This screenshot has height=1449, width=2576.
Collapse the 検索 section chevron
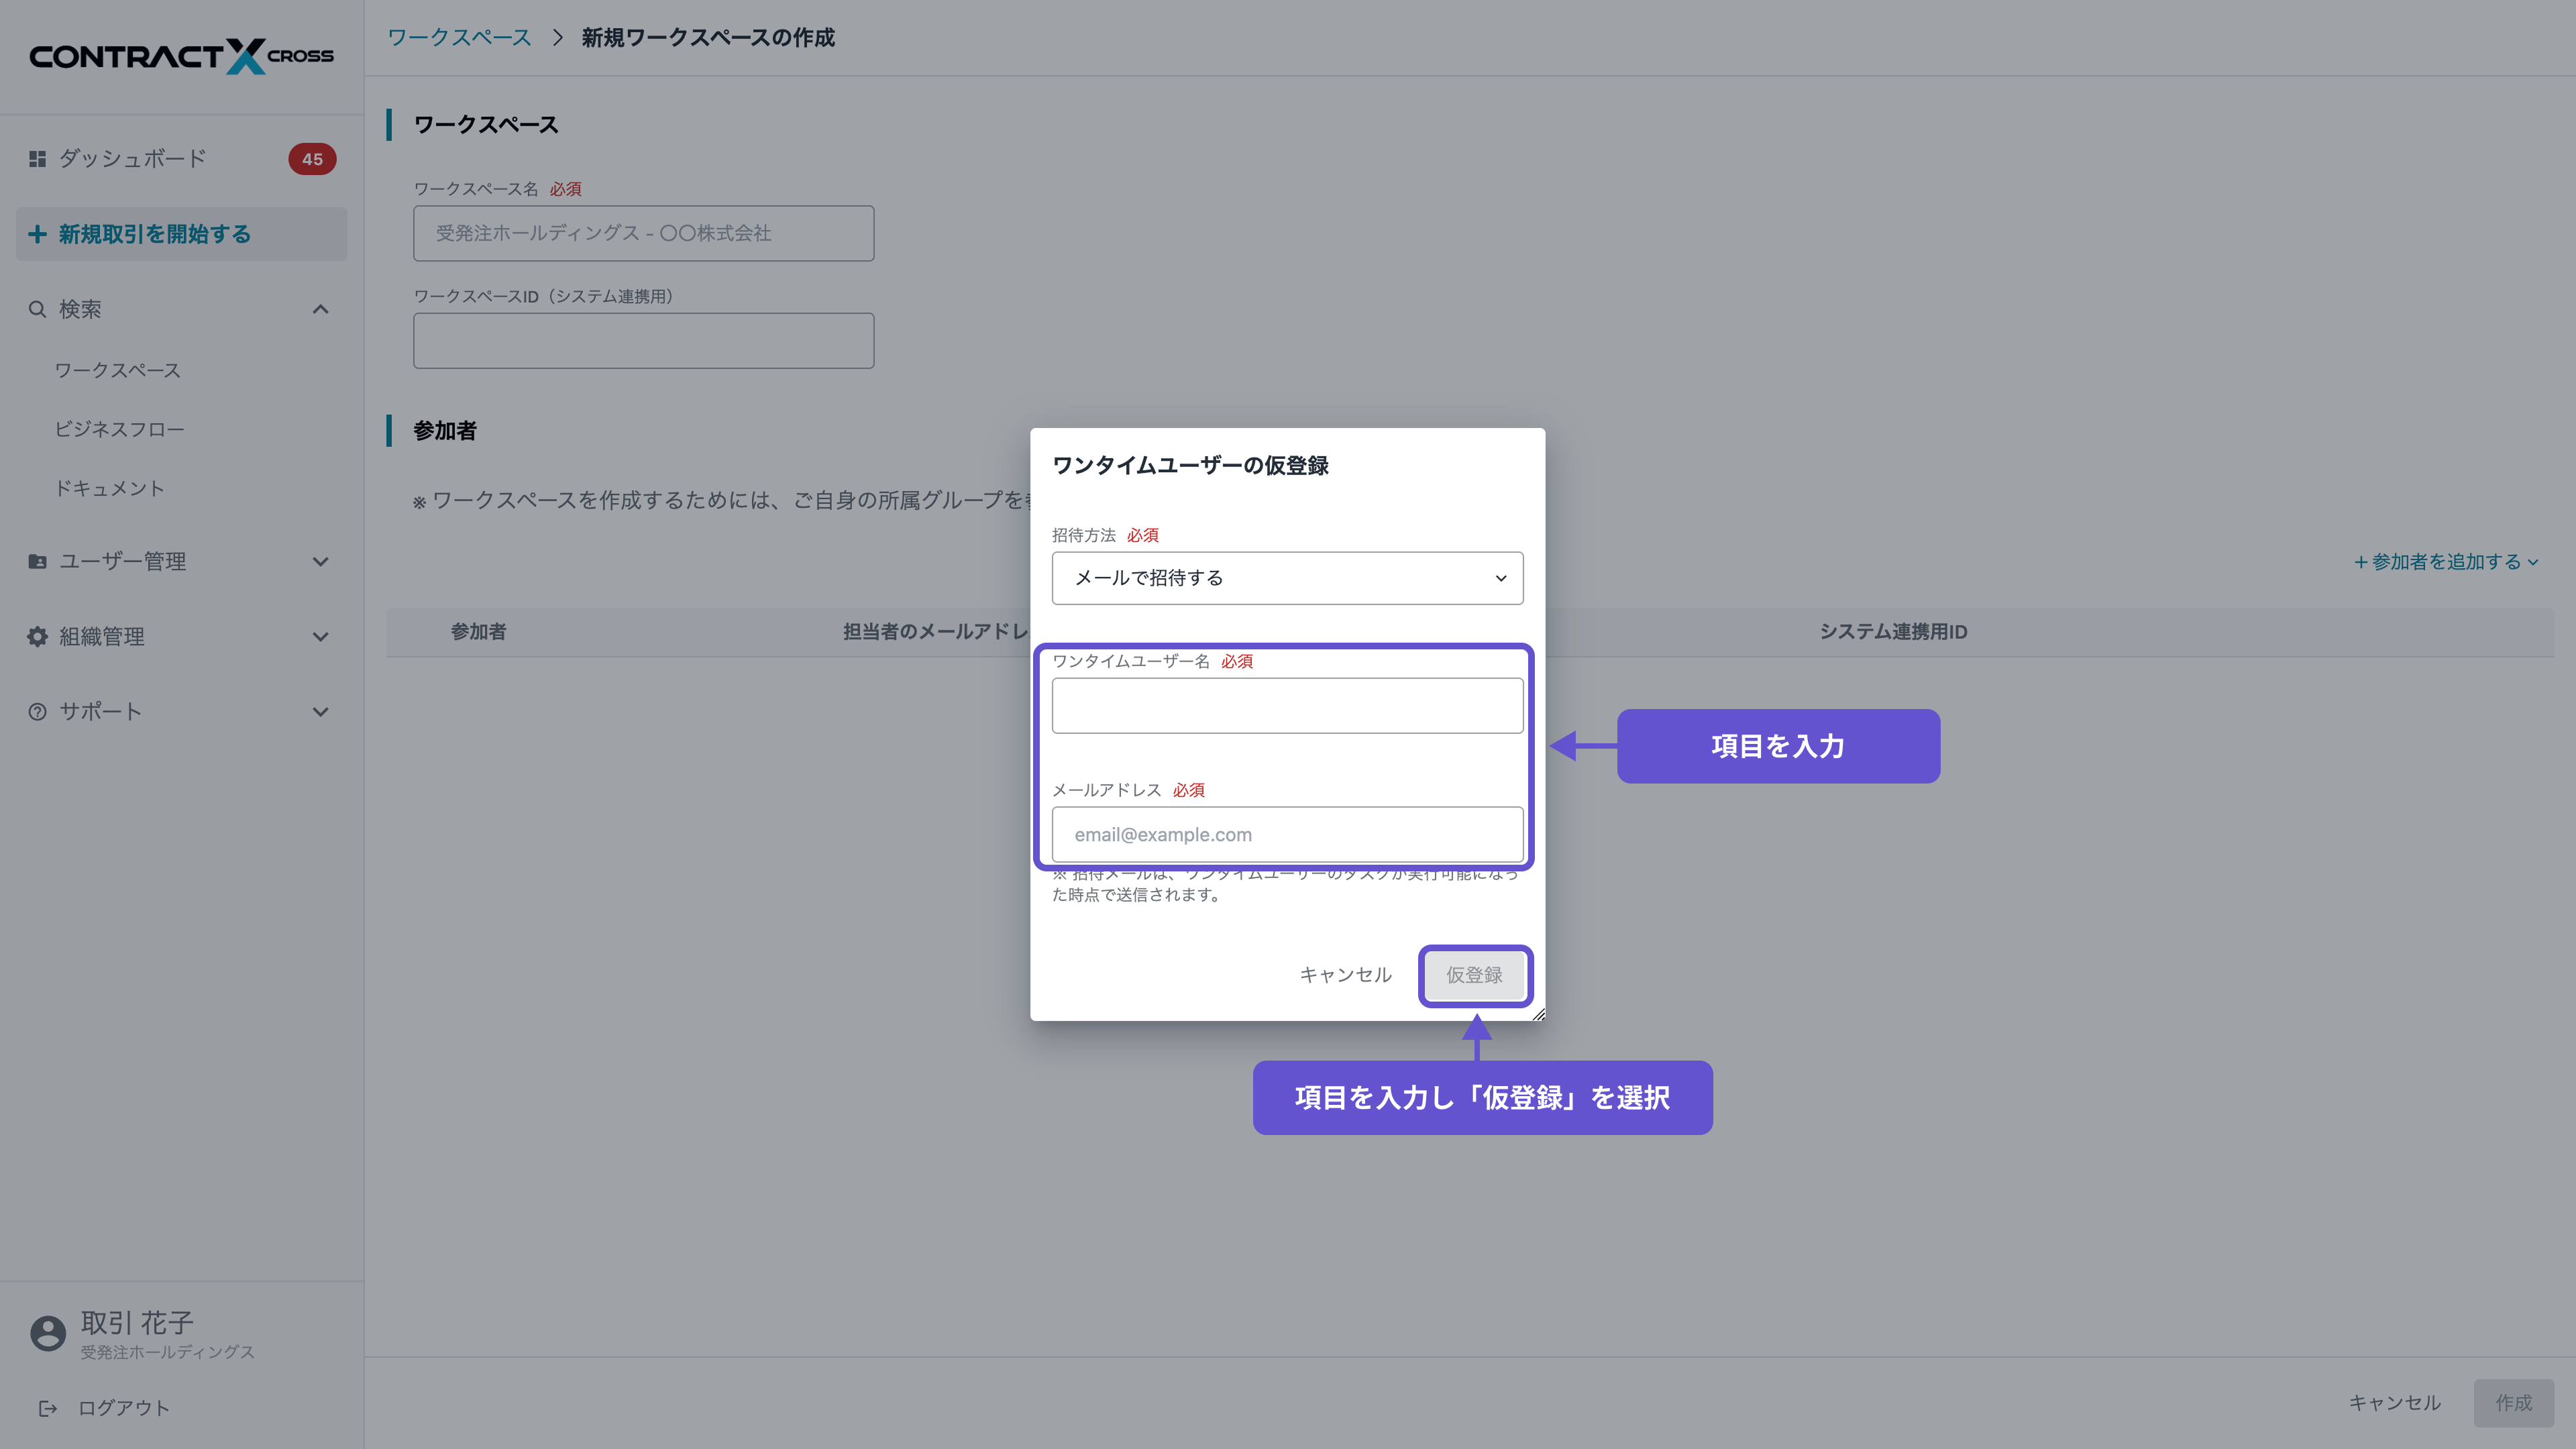click(x=320, y=309)
